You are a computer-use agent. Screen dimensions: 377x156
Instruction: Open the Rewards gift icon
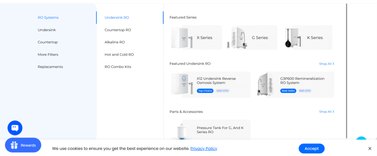[14, 145]
